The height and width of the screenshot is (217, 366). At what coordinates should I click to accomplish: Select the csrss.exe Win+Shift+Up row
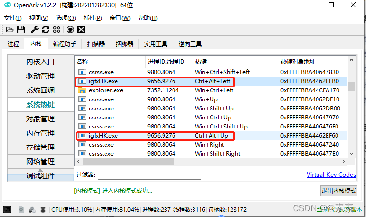coord(211,108)
